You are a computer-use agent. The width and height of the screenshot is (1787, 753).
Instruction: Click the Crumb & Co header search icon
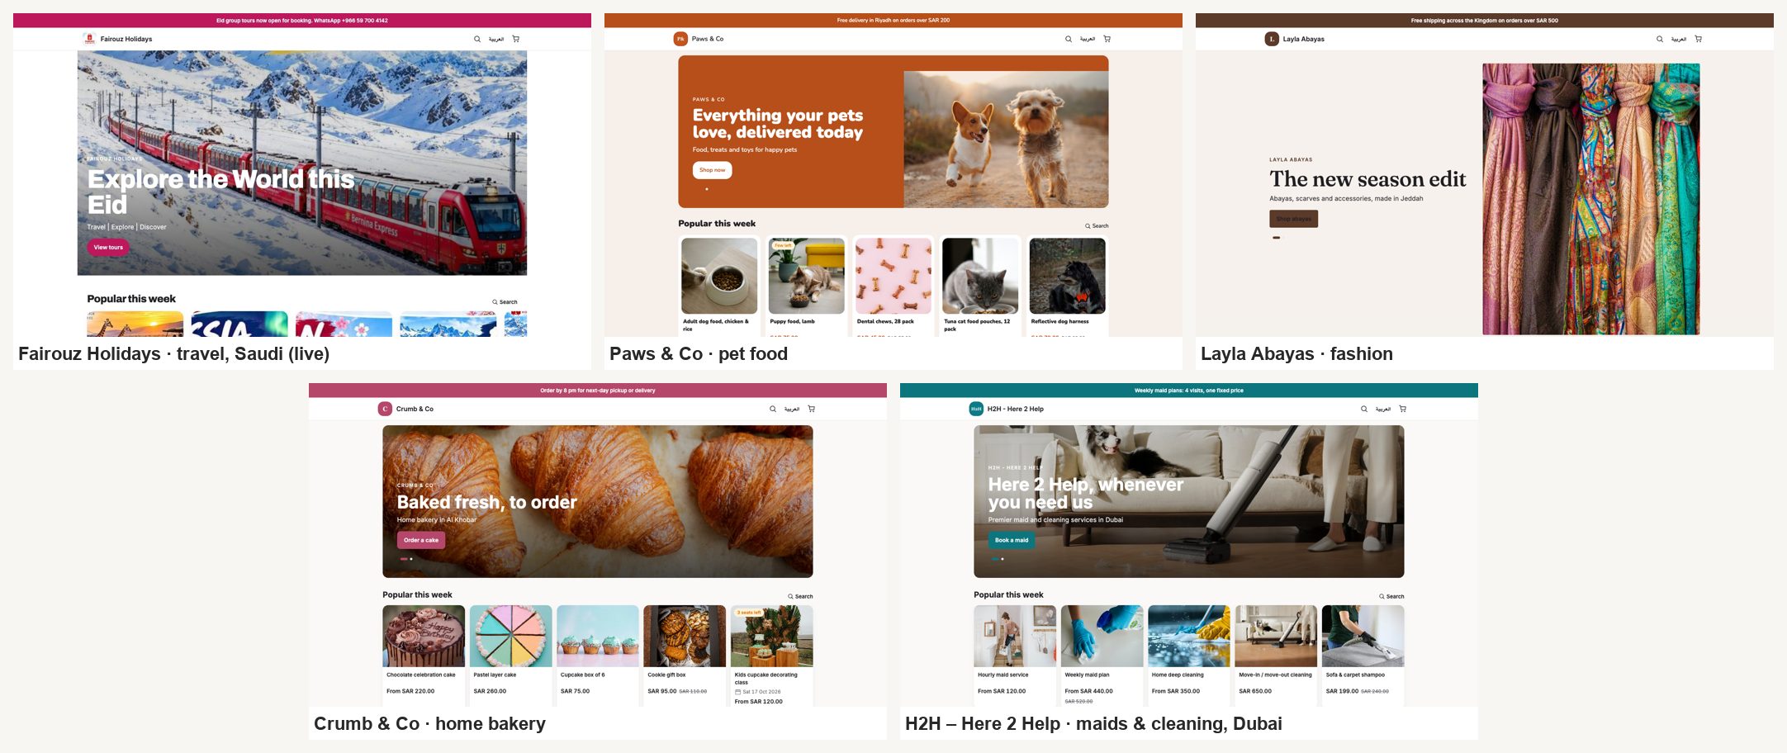coord(772,409)
